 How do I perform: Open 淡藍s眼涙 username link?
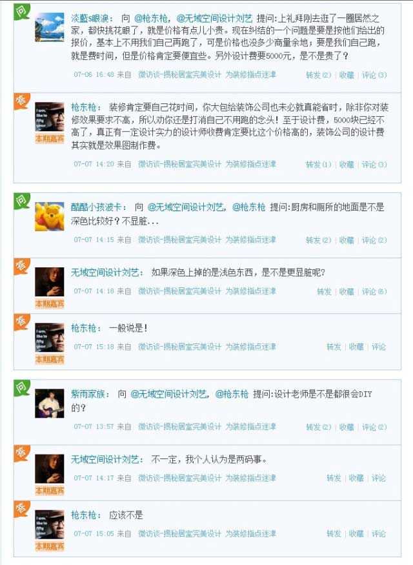(x=91, y=18)
